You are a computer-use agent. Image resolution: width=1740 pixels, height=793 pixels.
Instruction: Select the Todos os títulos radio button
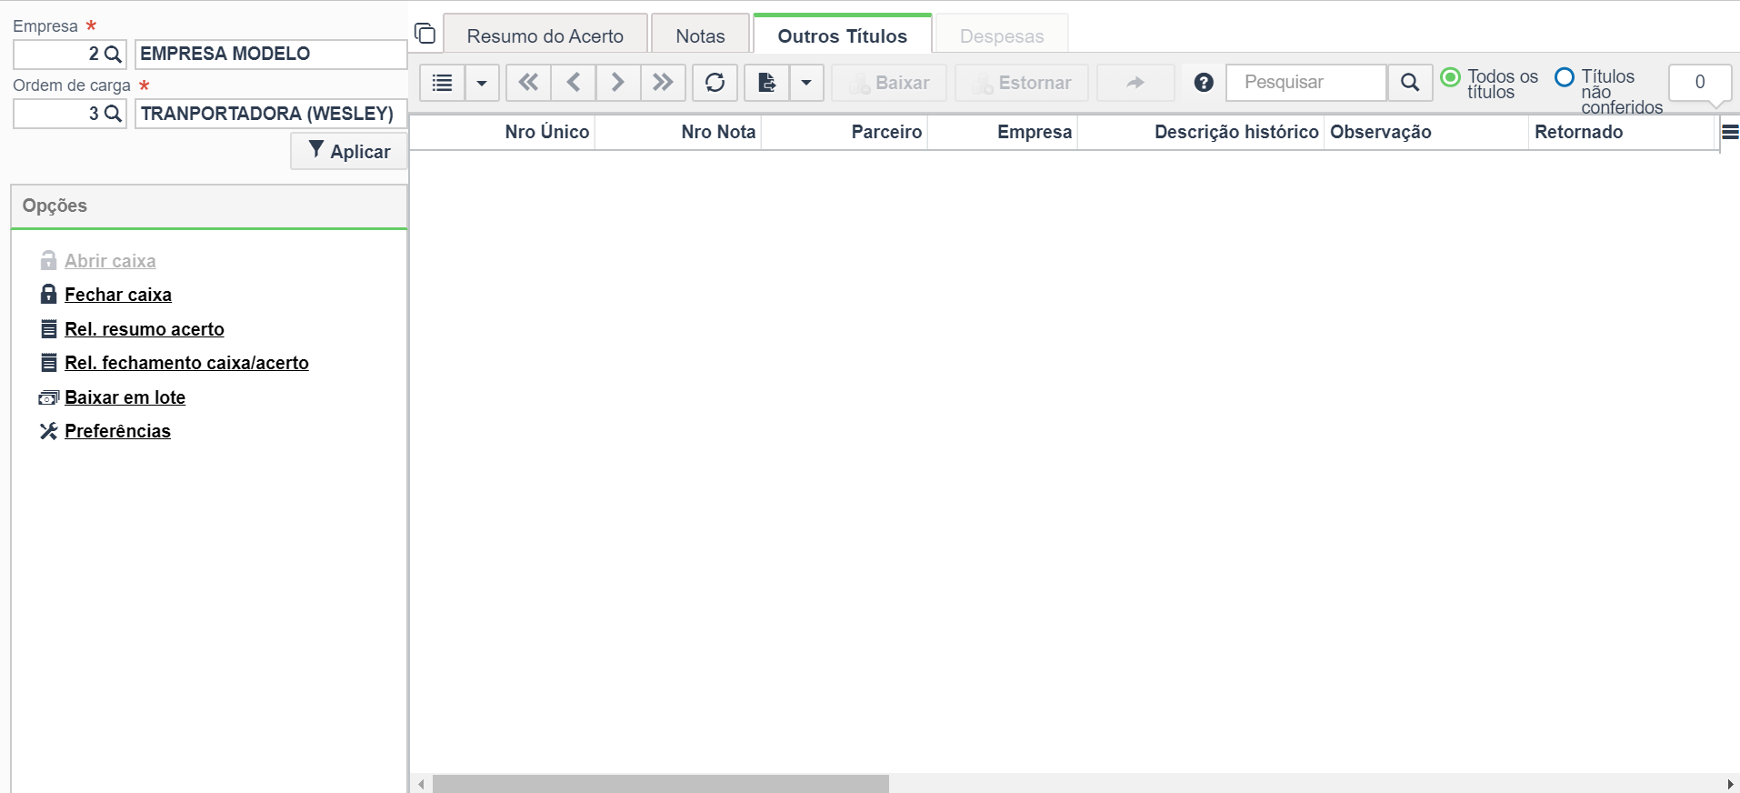click(x=1451, y=77)
